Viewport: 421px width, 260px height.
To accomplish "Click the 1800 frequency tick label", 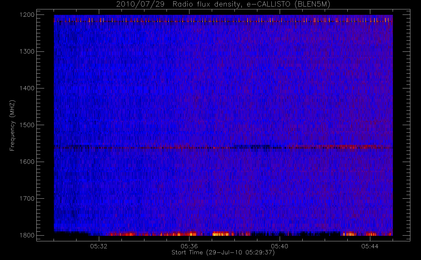I will pyautogui.click(x=27, y=235).
